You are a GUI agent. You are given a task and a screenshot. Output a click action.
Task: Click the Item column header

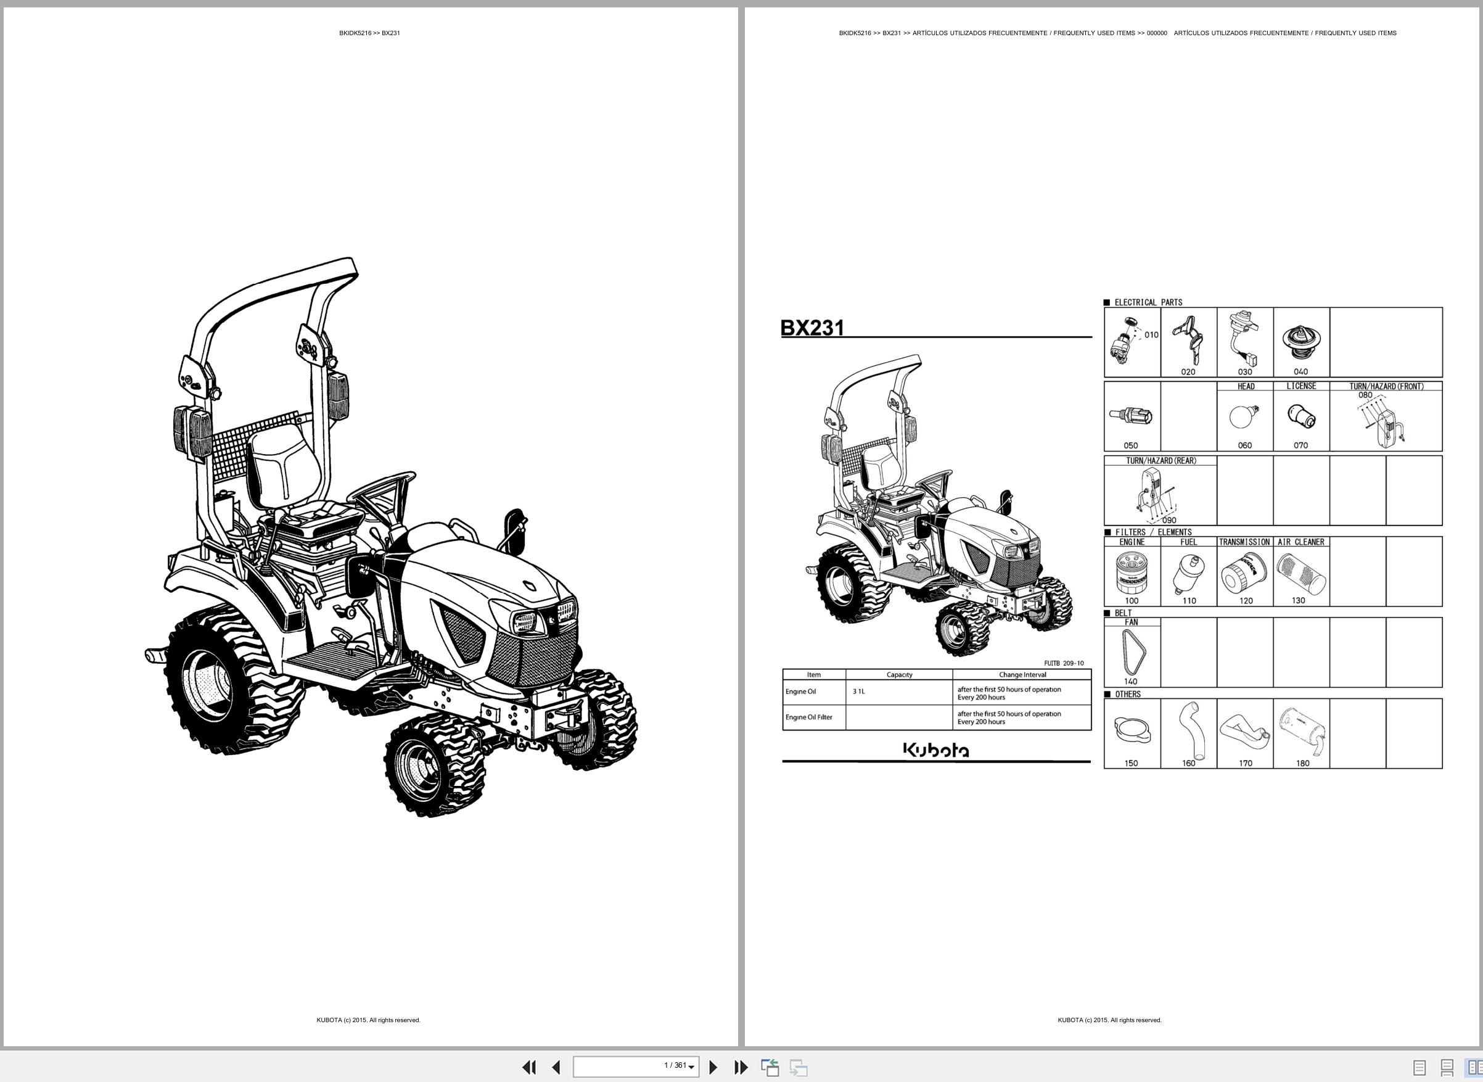pyautogui.click(x=814, y=675)
